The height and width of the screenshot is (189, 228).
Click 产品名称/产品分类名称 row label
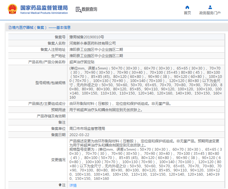pyautogui.click(x=47, y=62)
